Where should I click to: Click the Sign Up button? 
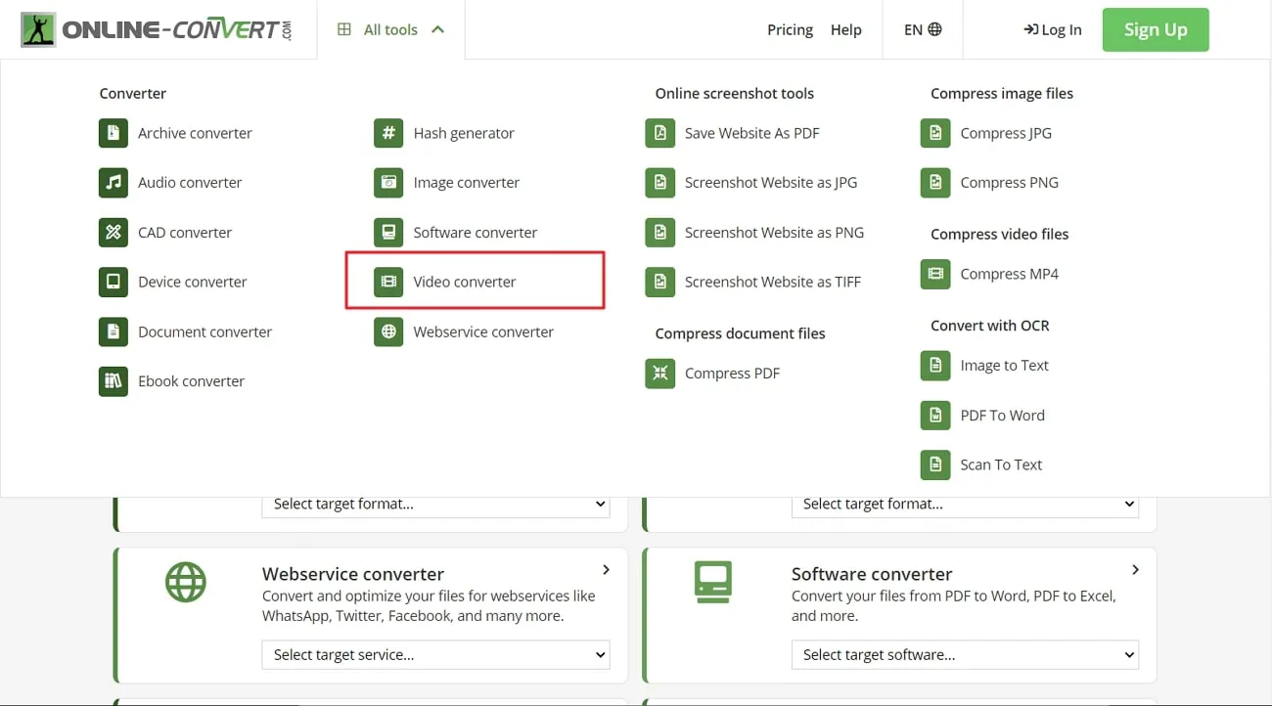tap(1156, 29)
